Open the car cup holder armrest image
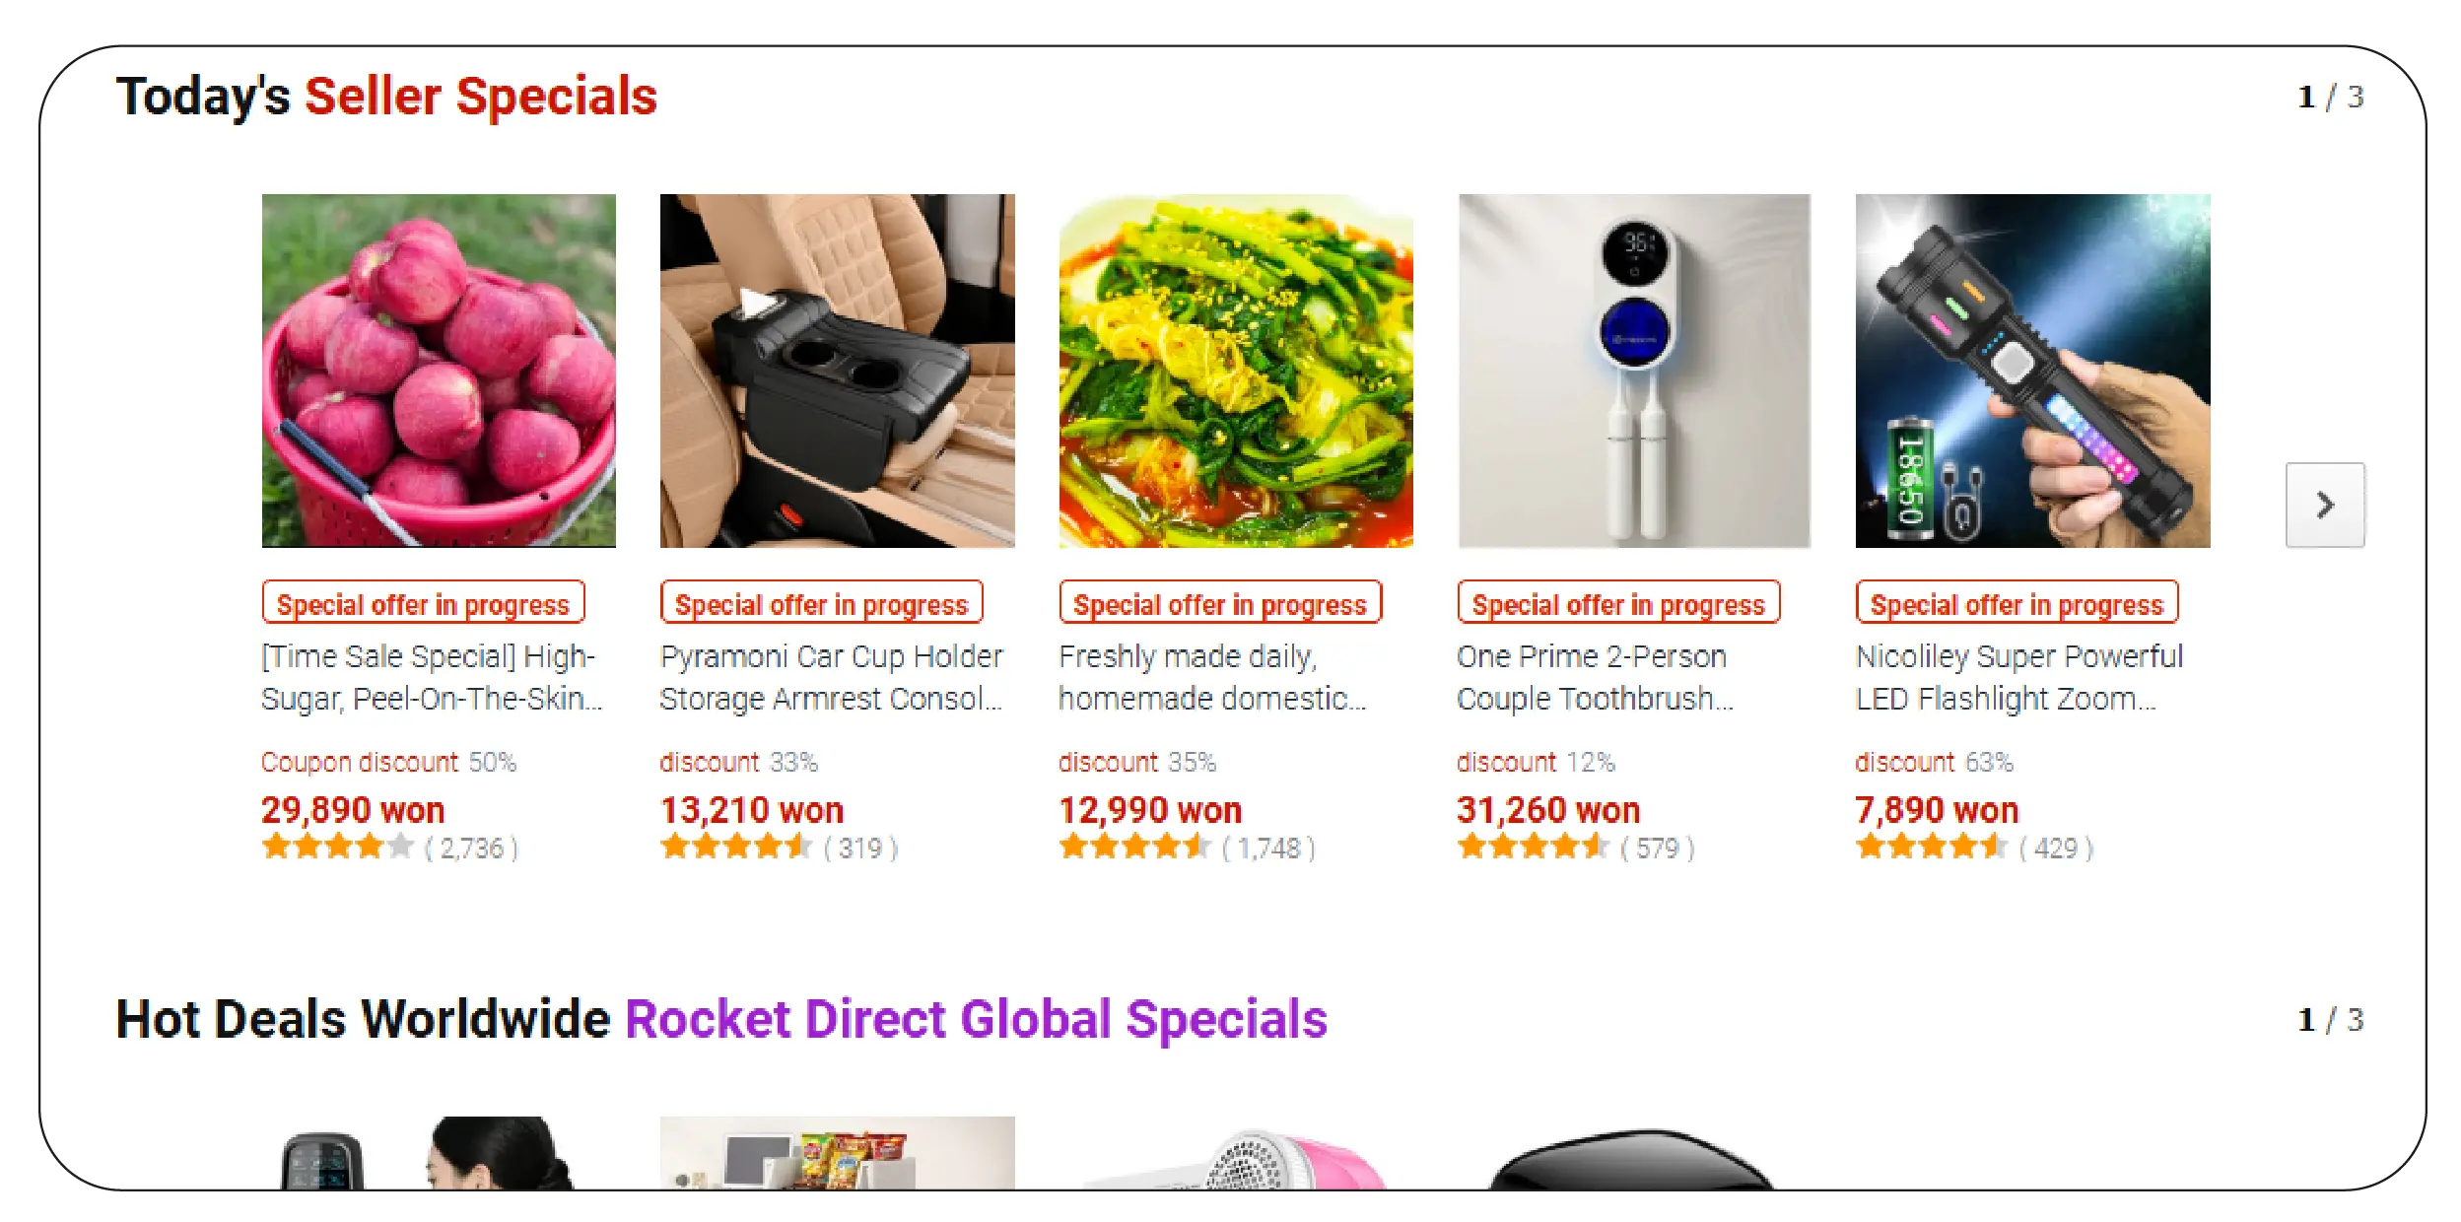The image size is (2461, 1222). coord(837,371)
